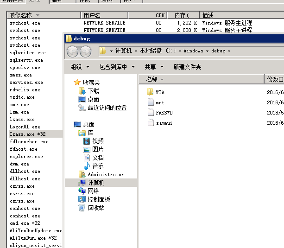Expand the arrow after debug breadcrumb
Image resolution: width=284 pixels, height=248 pixels.
229,51
